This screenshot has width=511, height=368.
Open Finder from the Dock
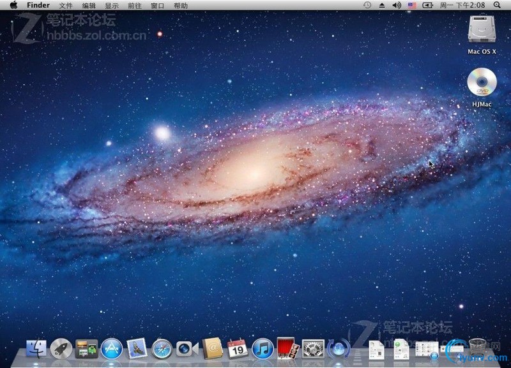[36, 348]
